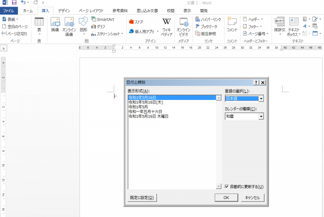Open オンライン画像 online pictures
Viewport: 324px width, 217px height.
69,26
